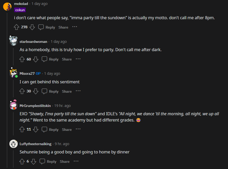
Task: Open the cokun flair tag
Action: 20,10
